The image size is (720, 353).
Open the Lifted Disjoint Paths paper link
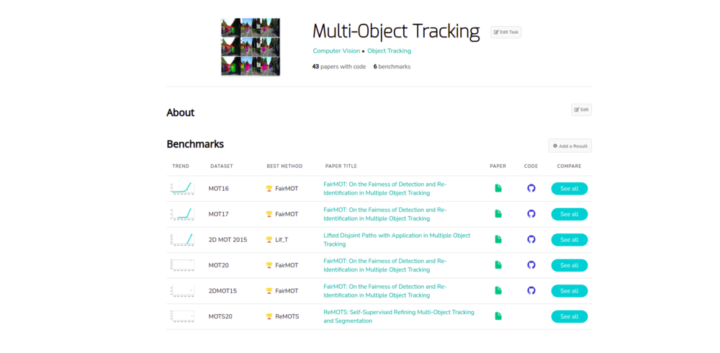[x=397, y=239]
